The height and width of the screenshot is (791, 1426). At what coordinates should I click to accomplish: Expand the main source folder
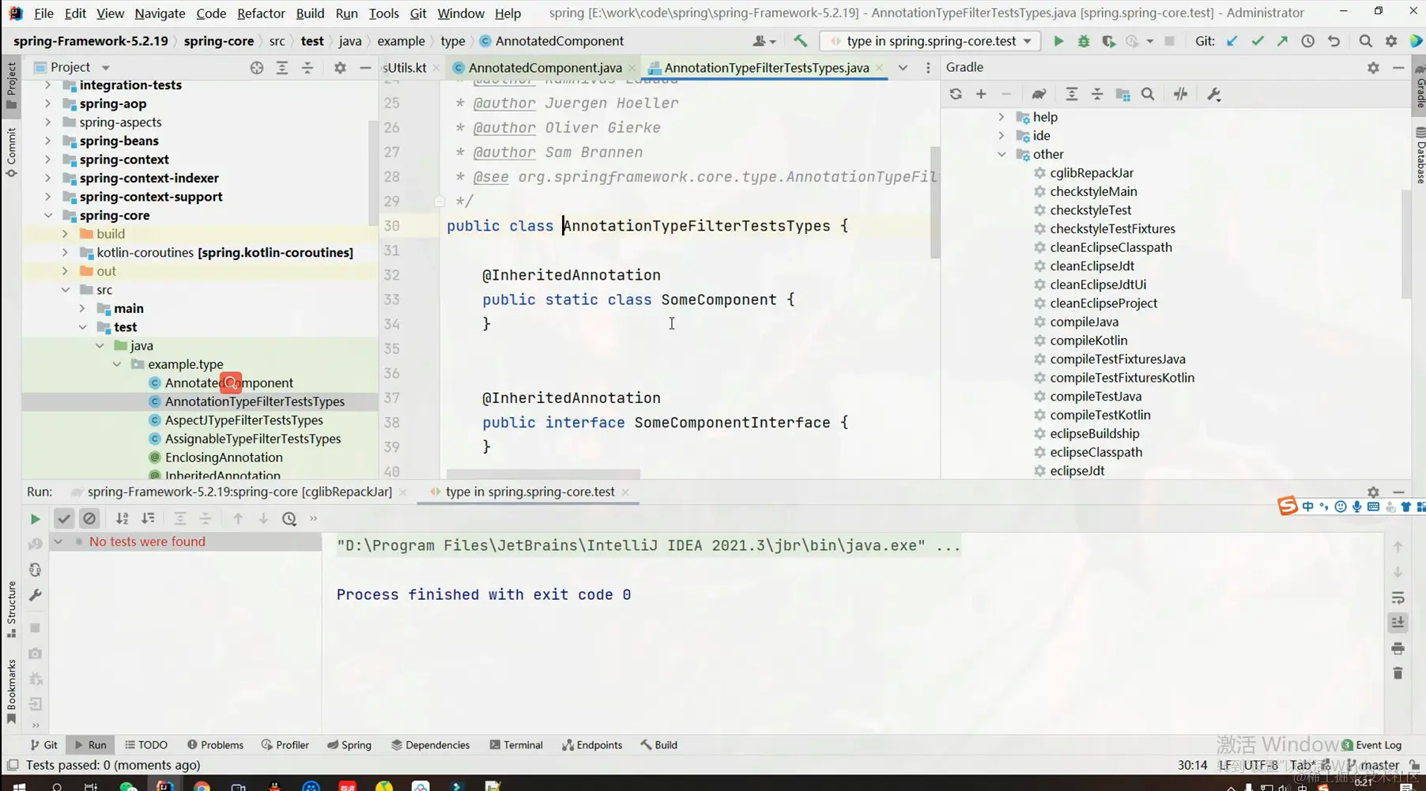coord(82,308)
